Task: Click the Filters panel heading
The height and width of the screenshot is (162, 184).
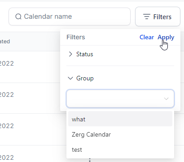Action: coord(76,37)
